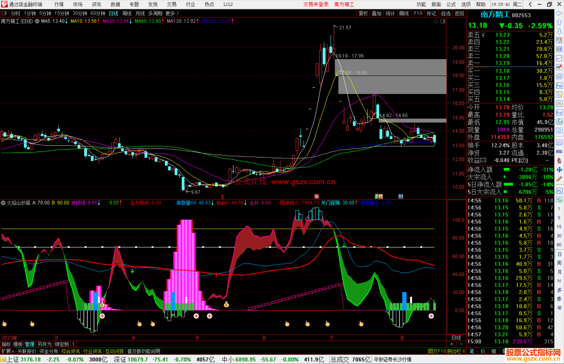Click the 另存为 button

tap(44, 344)
